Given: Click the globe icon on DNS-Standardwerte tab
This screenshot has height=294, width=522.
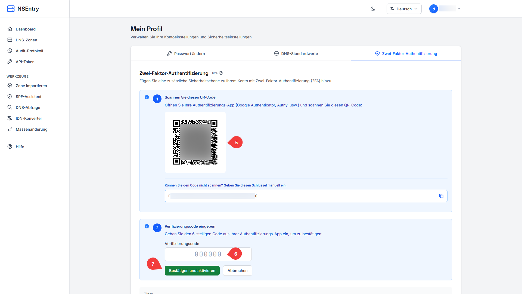Looking at the screenshot, I should (x=276, y=53).
